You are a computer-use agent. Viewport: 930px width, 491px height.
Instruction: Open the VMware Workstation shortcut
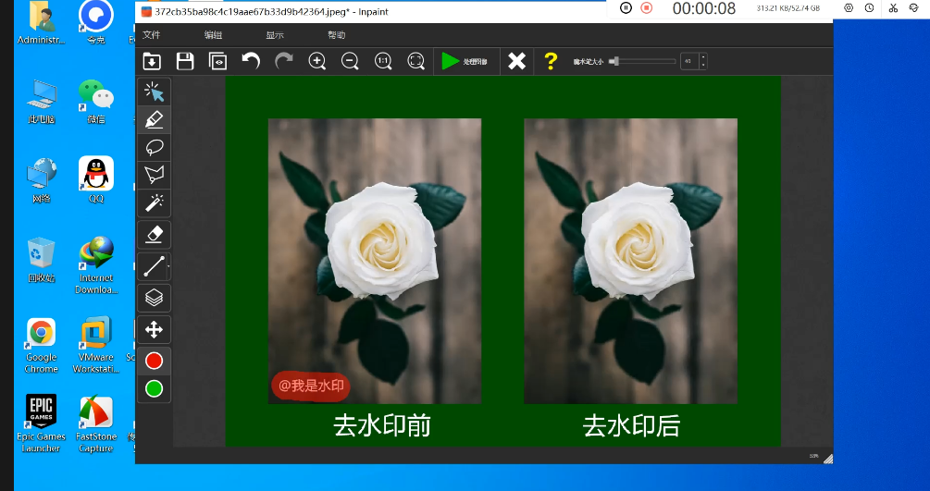(95, 345)
